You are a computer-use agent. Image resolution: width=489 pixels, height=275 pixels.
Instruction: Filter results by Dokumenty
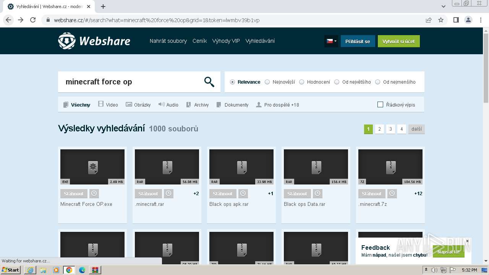click(232, 105)
